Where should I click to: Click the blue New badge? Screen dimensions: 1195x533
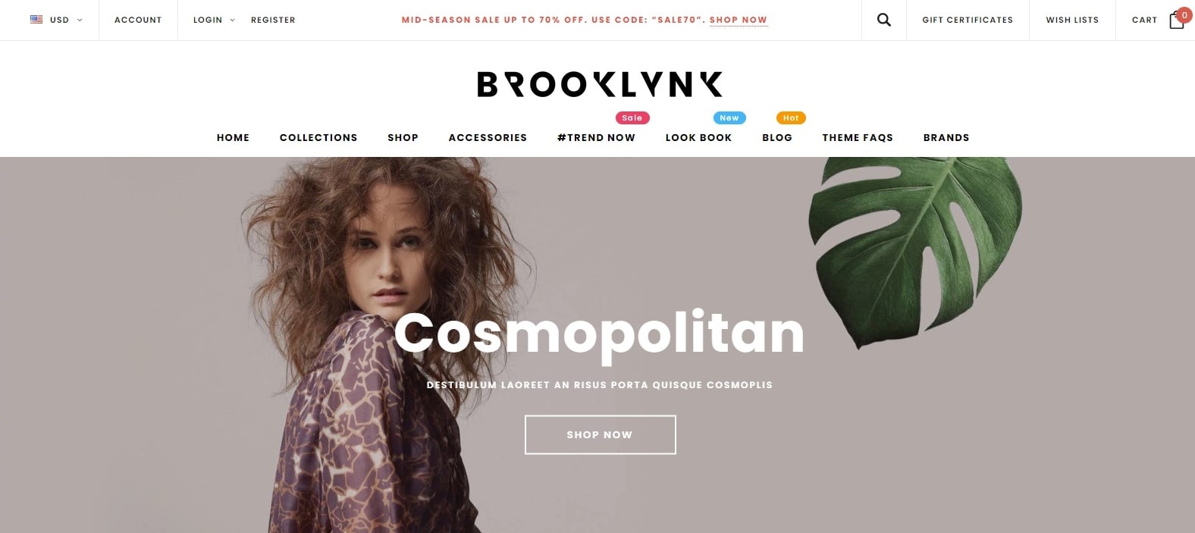729,118
